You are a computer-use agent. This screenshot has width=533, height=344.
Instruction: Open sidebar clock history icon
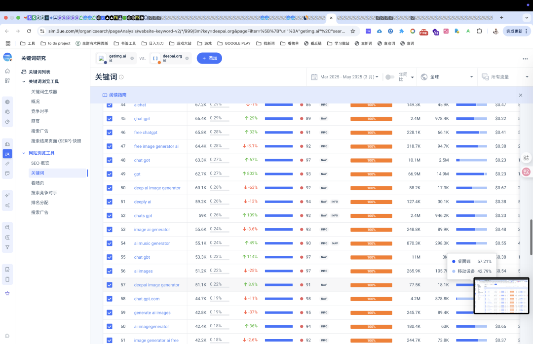7,122
